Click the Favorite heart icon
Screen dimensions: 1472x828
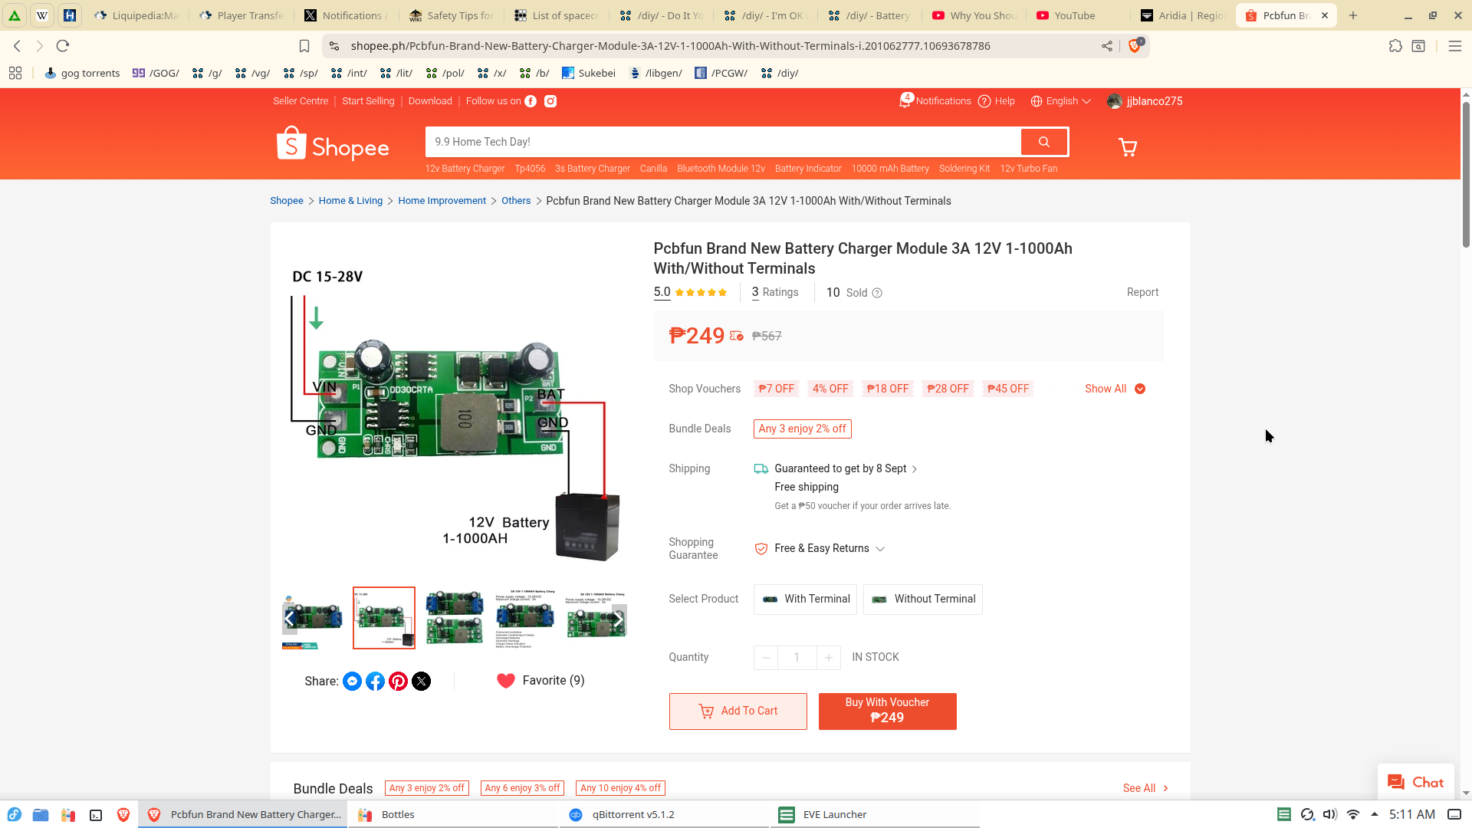506,681
